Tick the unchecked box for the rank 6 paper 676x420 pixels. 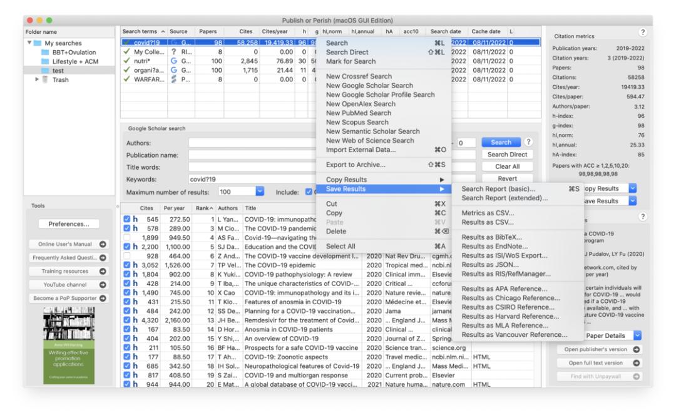click(127, 256)
